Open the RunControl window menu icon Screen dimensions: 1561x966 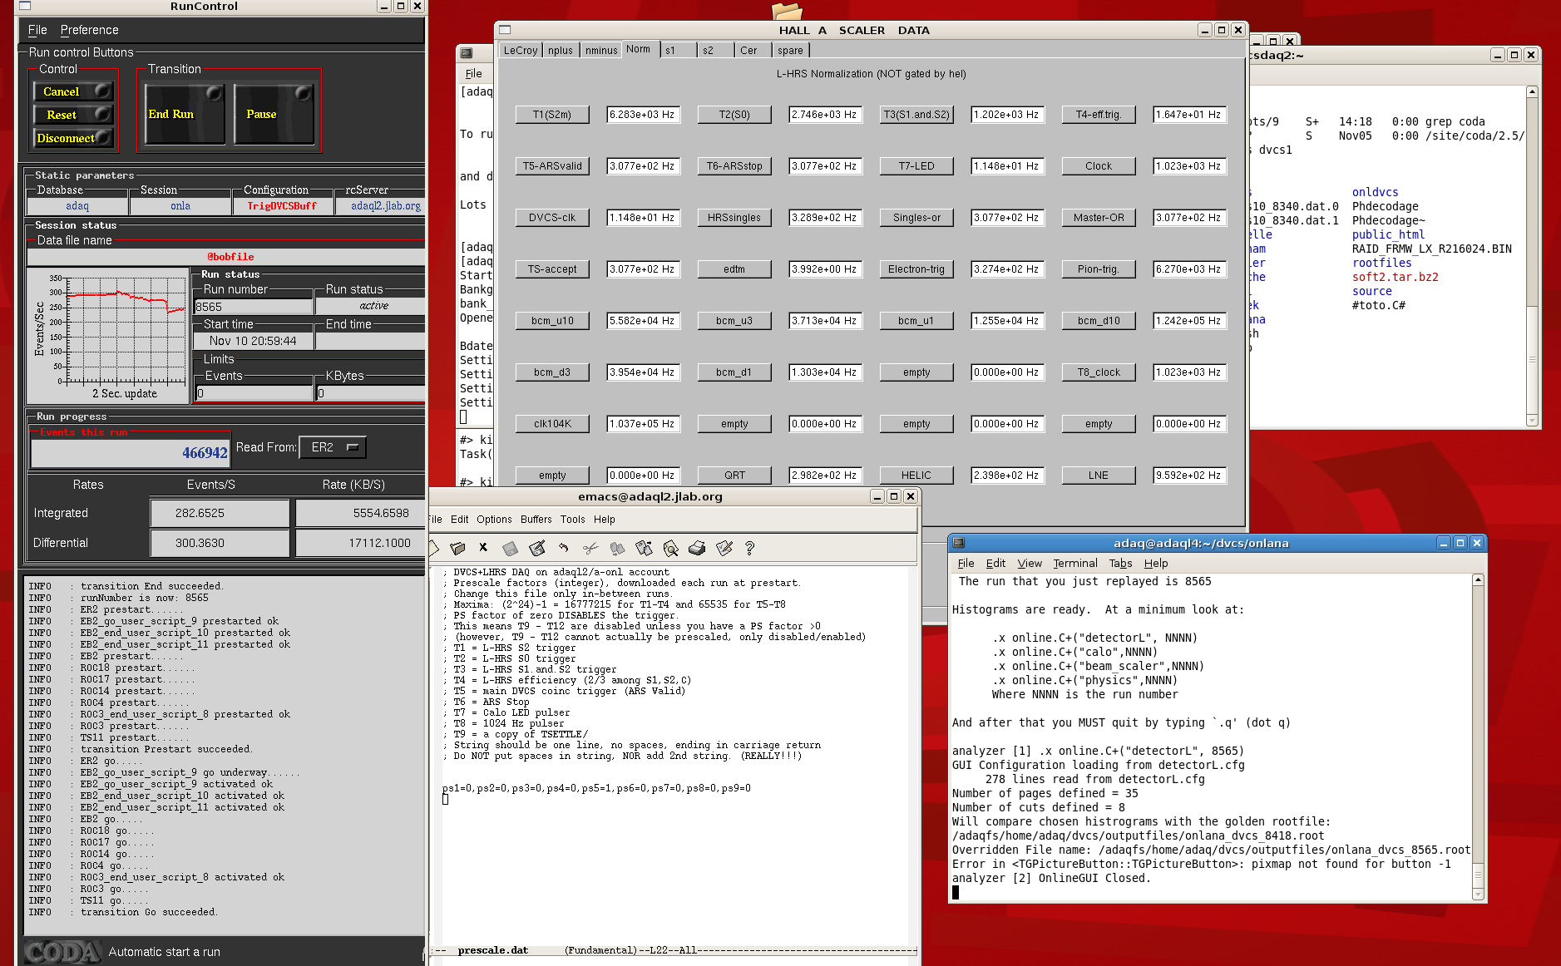(x=25, y=6)
